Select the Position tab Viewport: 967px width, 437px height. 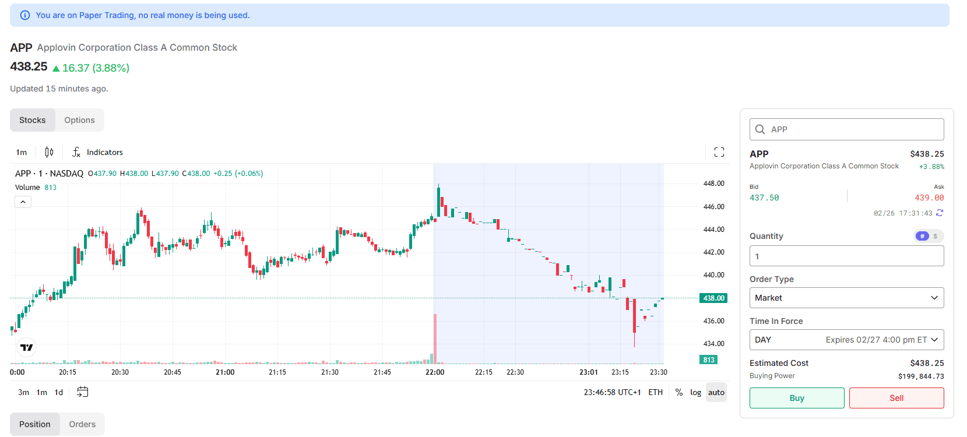click(x=35, y=424)
